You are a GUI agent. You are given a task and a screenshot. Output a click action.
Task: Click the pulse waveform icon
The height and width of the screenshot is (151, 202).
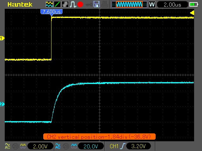73,4
